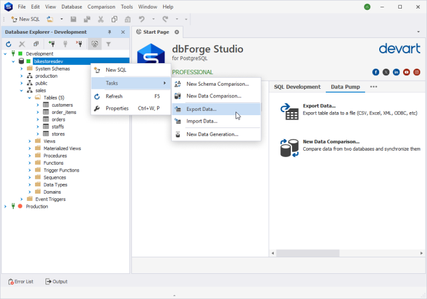The width and height of the screenshot is (427, 299).
Task: Collapse the Tables (5) folder
Action: pos(29,97)
